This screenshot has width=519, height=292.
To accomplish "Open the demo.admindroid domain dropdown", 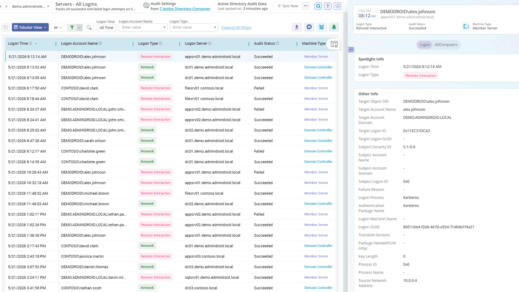I will pyautogui.click(x=31, y=6).
